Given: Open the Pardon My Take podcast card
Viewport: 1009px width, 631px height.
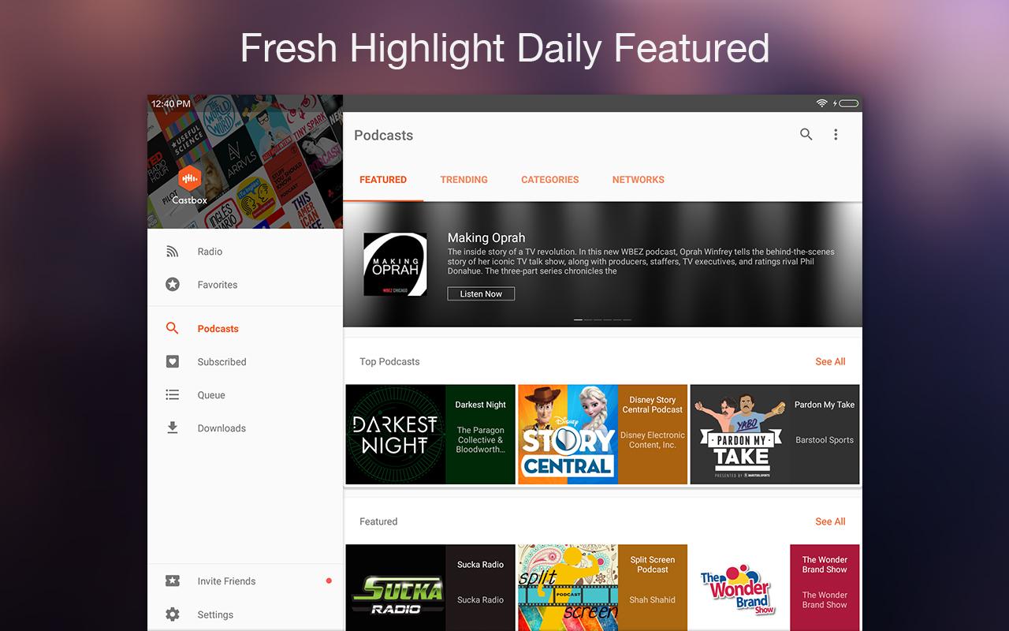Looking at the screenshot, I should click(775, 435).
